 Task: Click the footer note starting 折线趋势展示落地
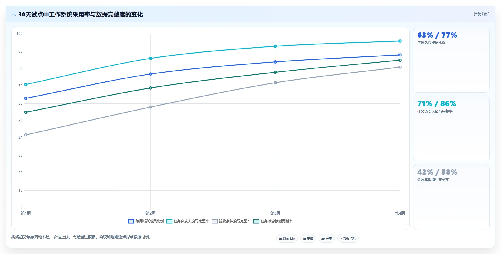(x=82, y=237)
